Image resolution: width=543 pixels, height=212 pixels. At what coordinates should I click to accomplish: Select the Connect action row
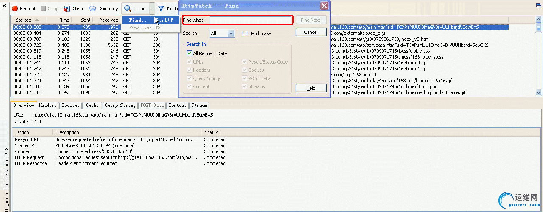277,151
